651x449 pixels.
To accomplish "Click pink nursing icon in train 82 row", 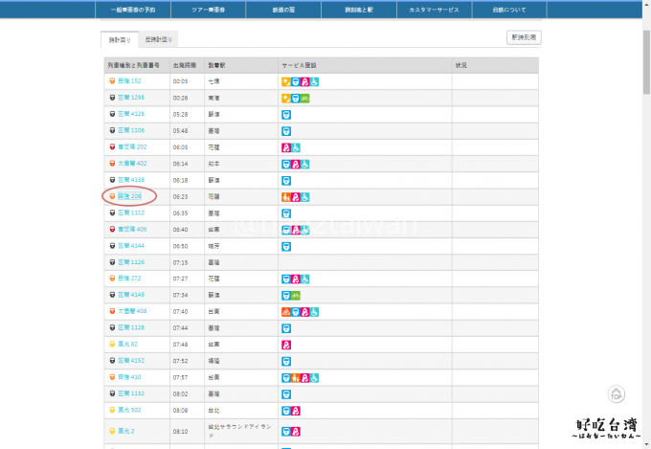I will tap(285, 344).
